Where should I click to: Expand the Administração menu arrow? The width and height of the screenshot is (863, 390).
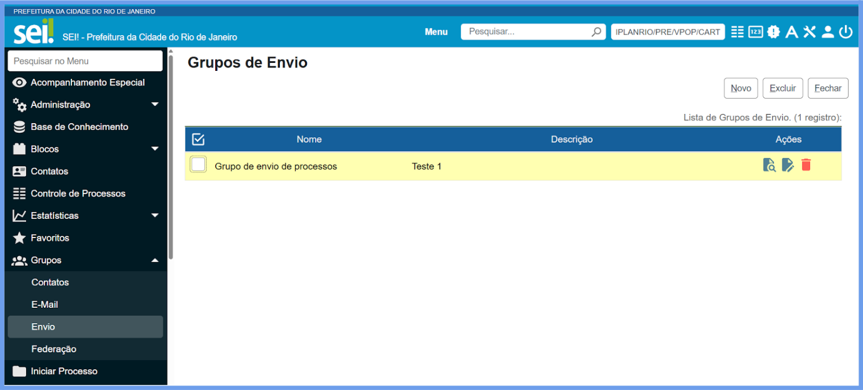tap(155, 104)
